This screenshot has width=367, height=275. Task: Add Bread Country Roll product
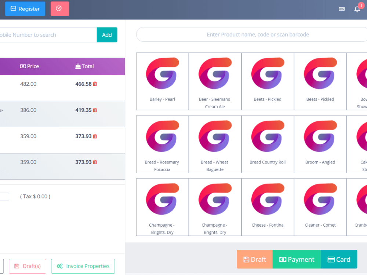(x=268, y=144)
